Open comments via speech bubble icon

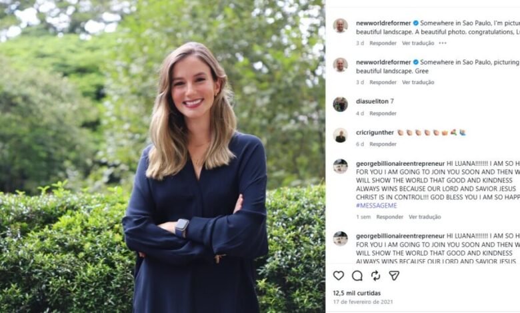click(x=357, y=276)
